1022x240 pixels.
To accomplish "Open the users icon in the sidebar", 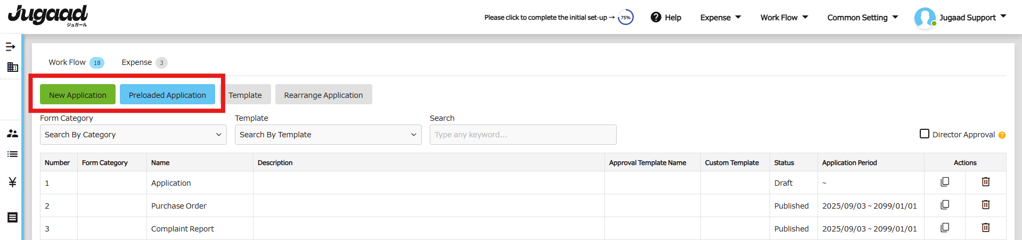I will click(x=12, y=134).
